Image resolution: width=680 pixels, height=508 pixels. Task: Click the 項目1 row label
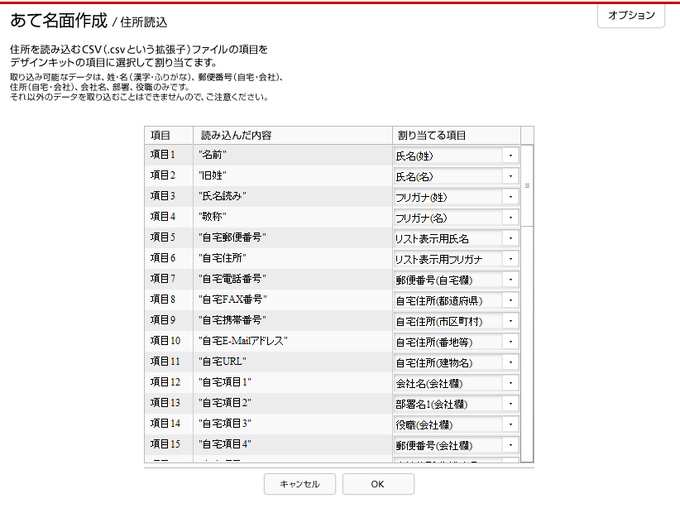pos(163,155)
